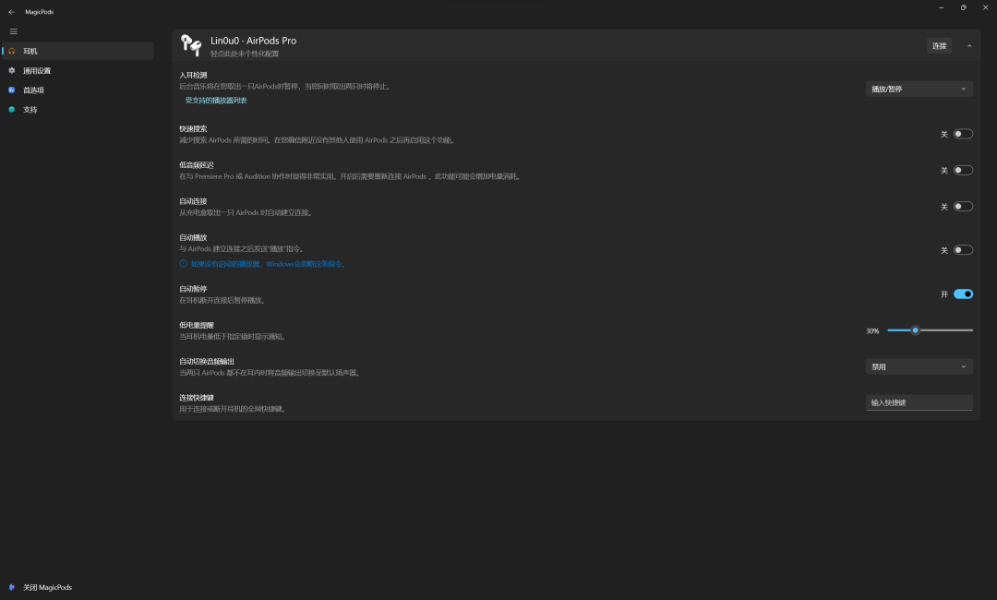Click the 连接 button
This screenshot has height=600, width=997.
[939, 46]
